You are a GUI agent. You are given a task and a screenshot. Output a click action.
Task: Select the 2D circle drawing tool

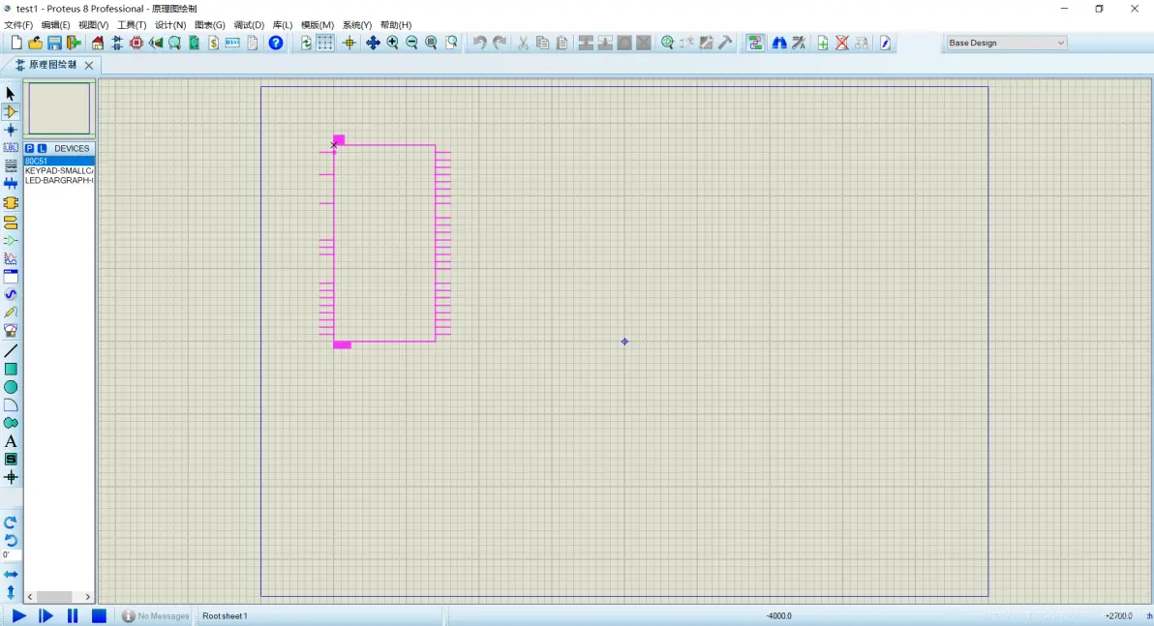11,387
